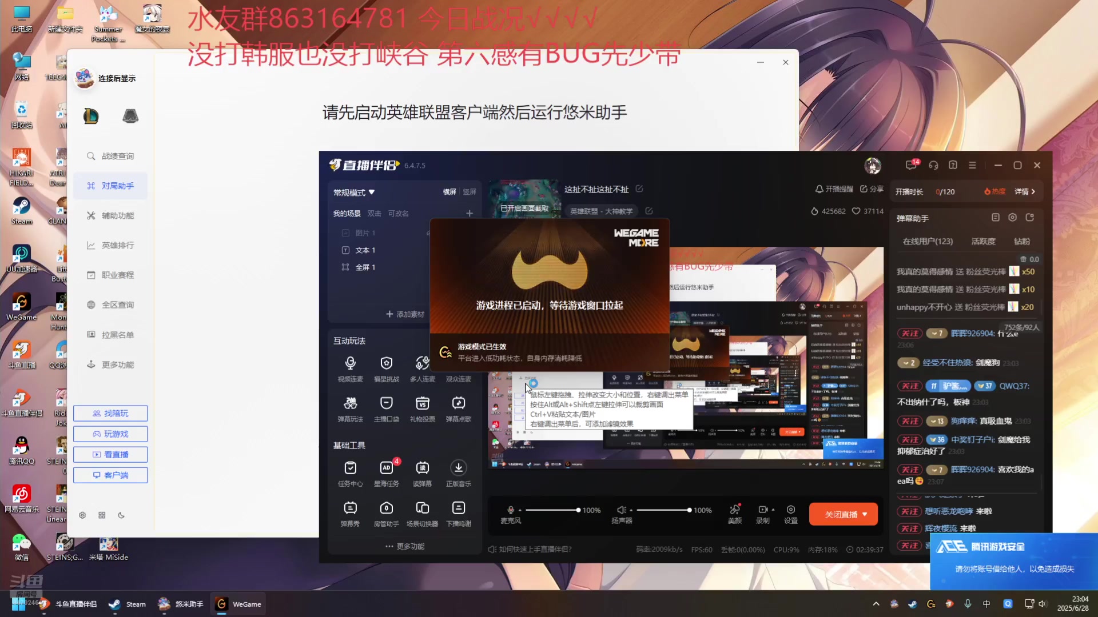Click the 找陪玩 button
The width and height of the screenshot is (1098, 617).
point(110,413)
